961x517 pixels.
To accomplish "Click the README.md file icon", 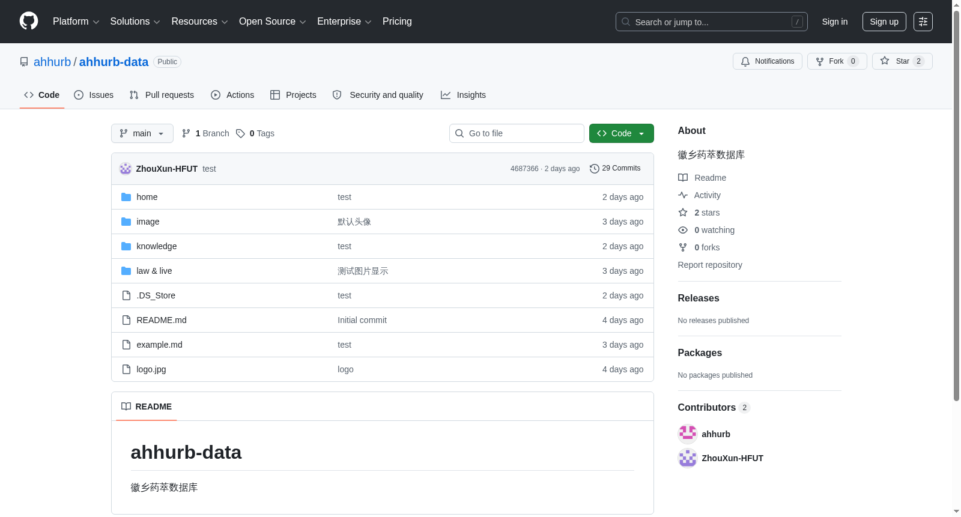I will [126, 320].
